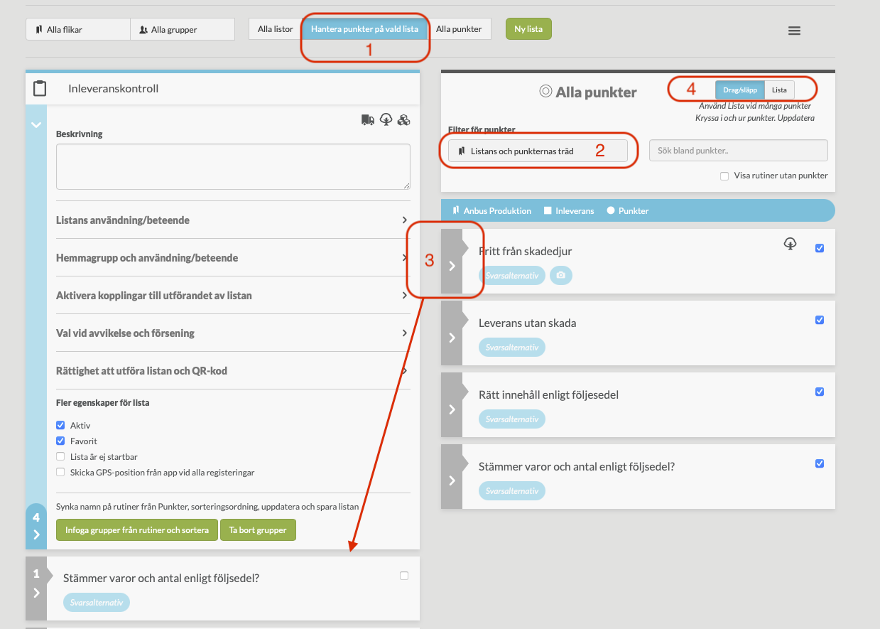Click Svarsalternativ under right-panel Stämmer varor
The image size is (880, 629).
[512, 491]
